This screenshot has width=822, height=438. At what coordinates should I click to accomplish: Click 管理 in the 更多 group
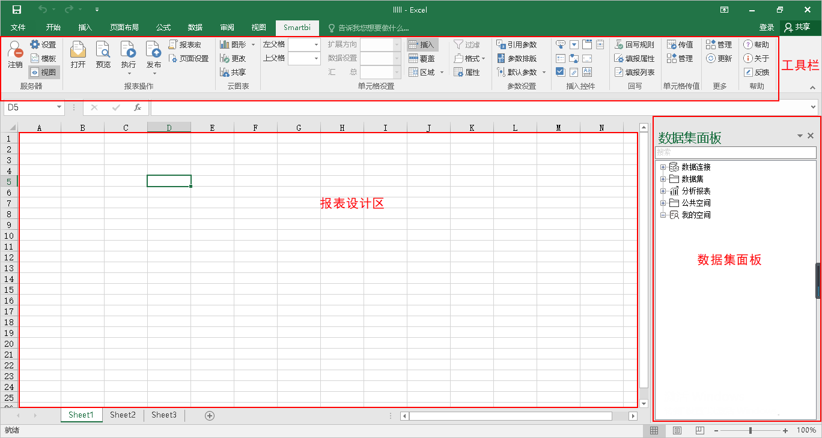tap(719, 44)
